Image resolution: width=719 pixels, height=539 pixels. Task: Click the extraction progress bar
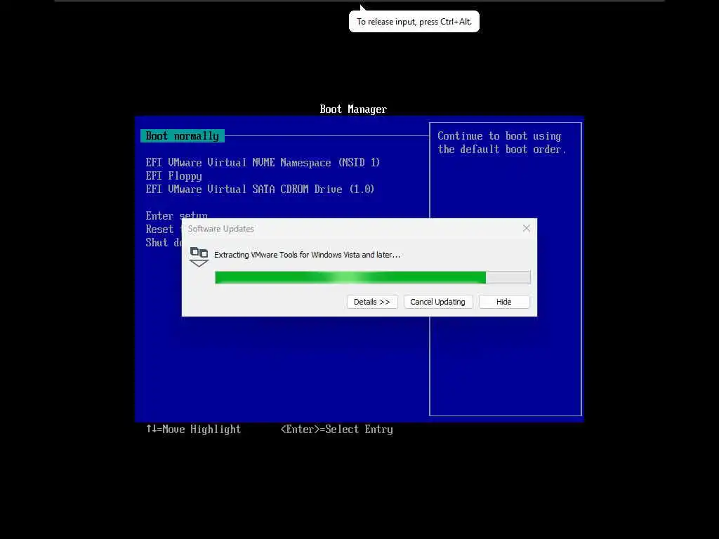pos(372,277)
